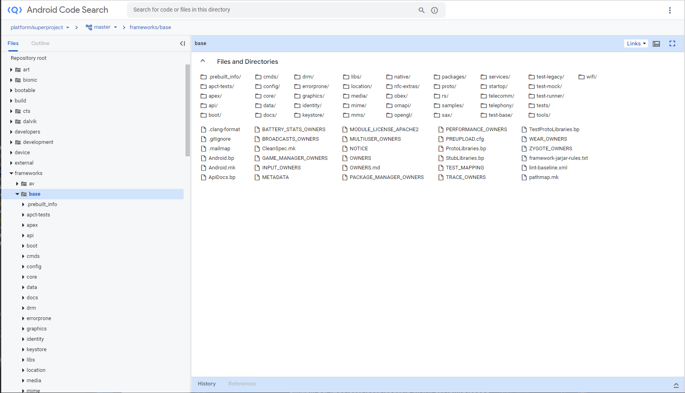
Task: Expand the av tree node arrow
Action: pos(17,184)
